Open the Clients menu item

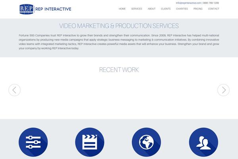[166, 9]
